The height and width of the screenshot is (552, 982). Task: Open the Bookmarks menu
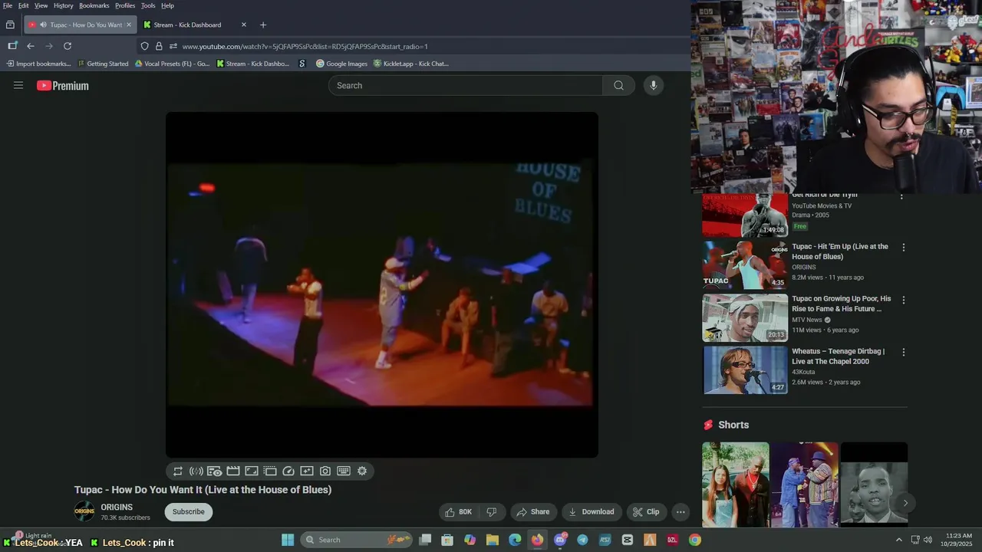point(94,5)
